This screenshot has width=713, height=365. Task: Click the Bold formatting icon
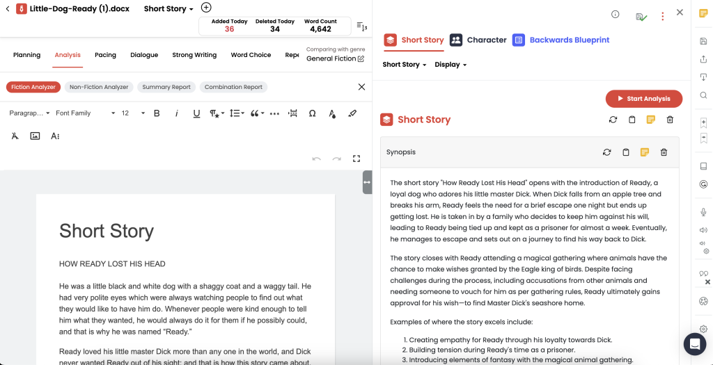tap(157, 113)
